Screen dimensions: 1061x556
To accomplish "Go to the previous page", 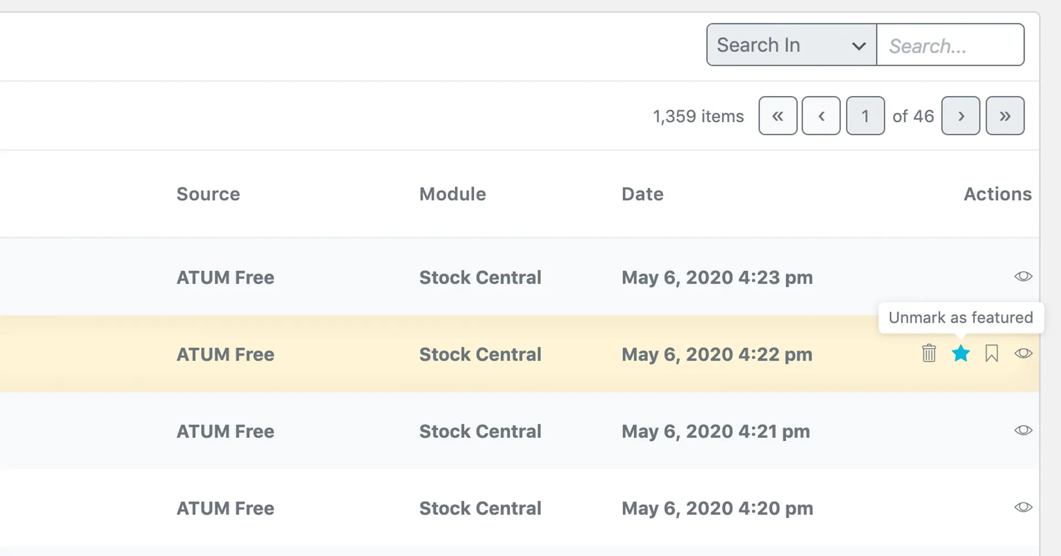I will [x=821, y=116].
